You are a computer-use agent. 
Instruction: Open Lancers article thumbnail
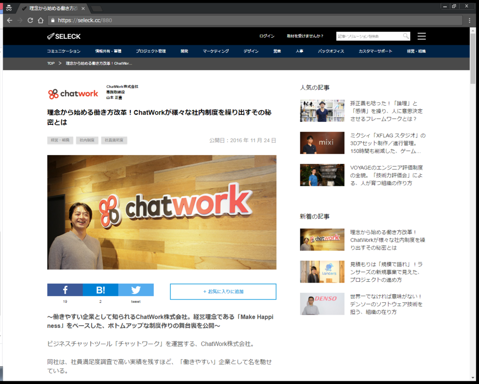coord(322,272)
